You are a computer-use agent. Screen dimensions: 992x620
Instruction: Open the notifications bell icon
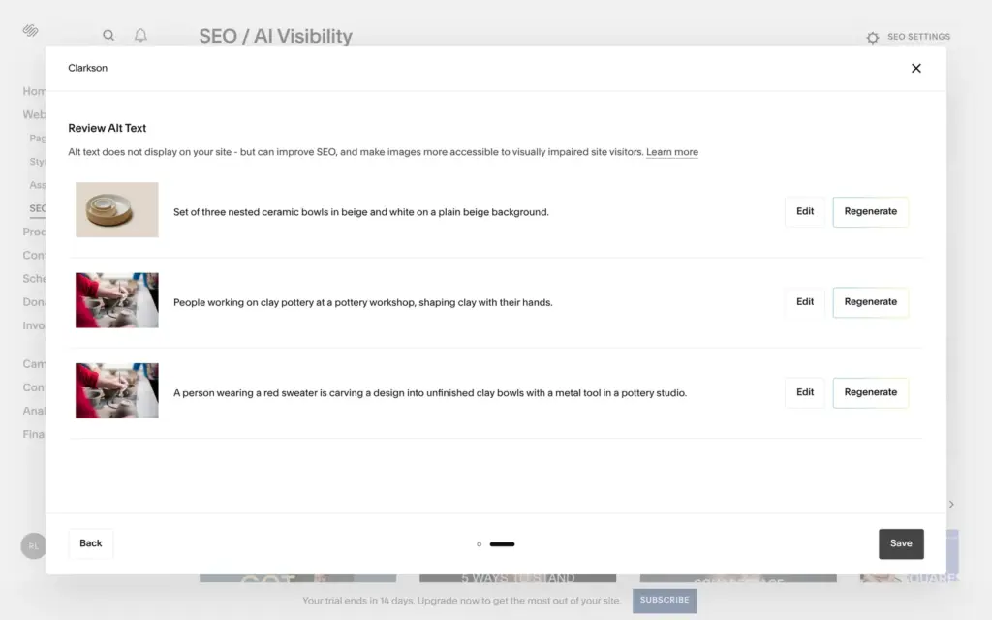[x=140, y=36]
